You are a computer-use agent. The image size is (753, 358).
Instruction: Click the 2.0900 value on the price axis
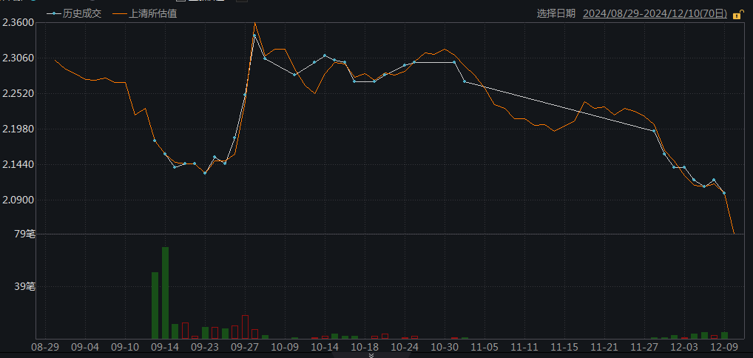click(18, 200)
